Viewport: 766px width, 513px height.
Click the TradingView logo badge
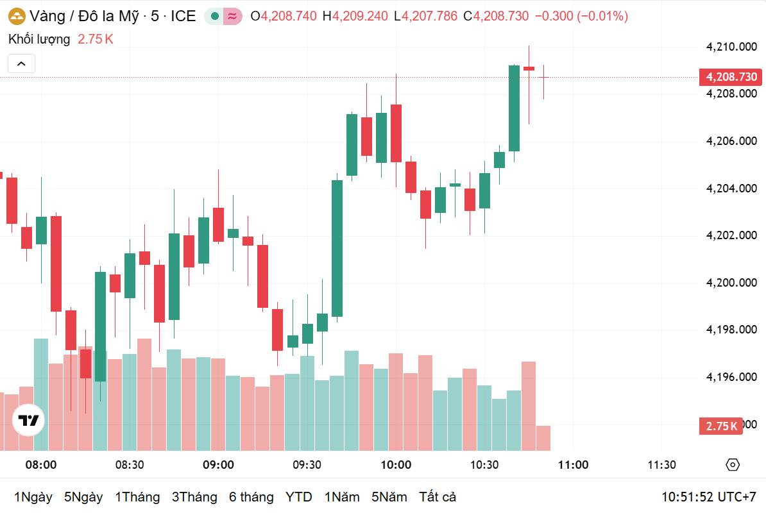[x=28, y=420]
